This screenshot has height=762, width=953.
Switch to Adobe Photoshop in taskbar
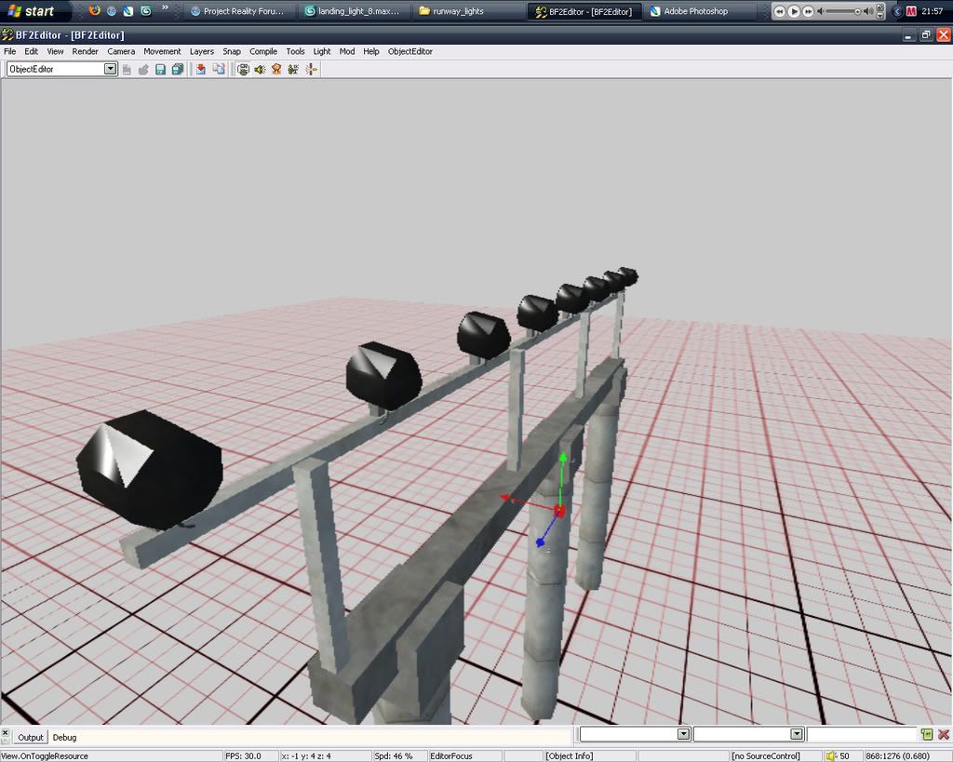(695, 11)
